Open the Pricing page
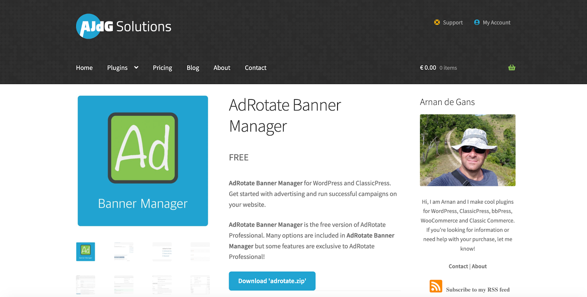The image size is (587, 297). [163, 68]
